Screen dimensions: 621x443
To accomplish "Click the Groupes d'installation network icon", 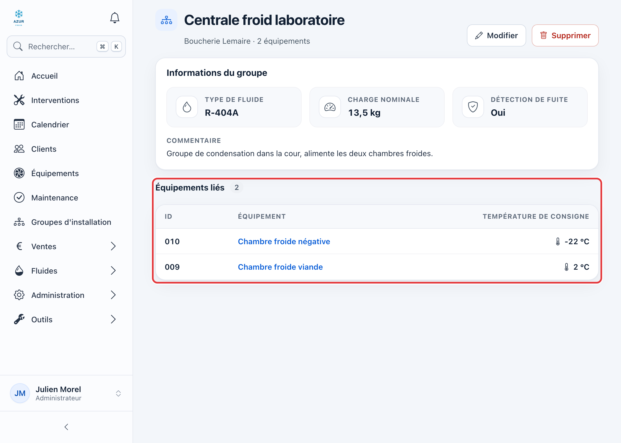I will 19,222.
